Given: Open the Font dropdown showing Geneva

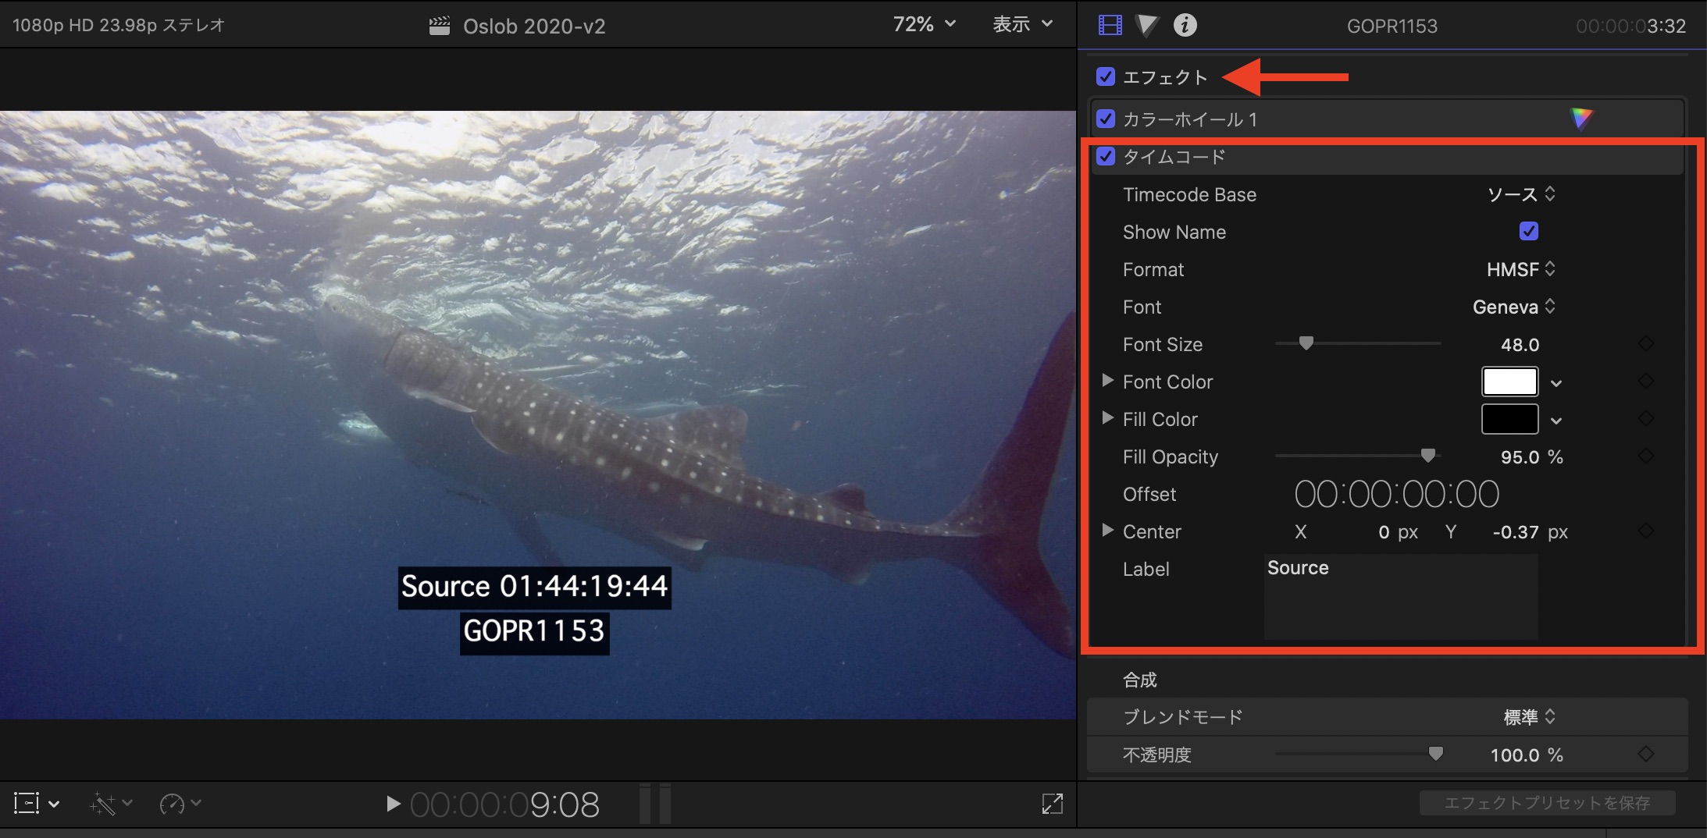Looking at the screenshot, I should [1513, 307].
